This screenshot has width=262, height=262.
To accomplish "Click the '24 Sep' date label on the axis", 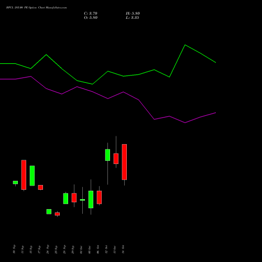I will tap(48, 249).
